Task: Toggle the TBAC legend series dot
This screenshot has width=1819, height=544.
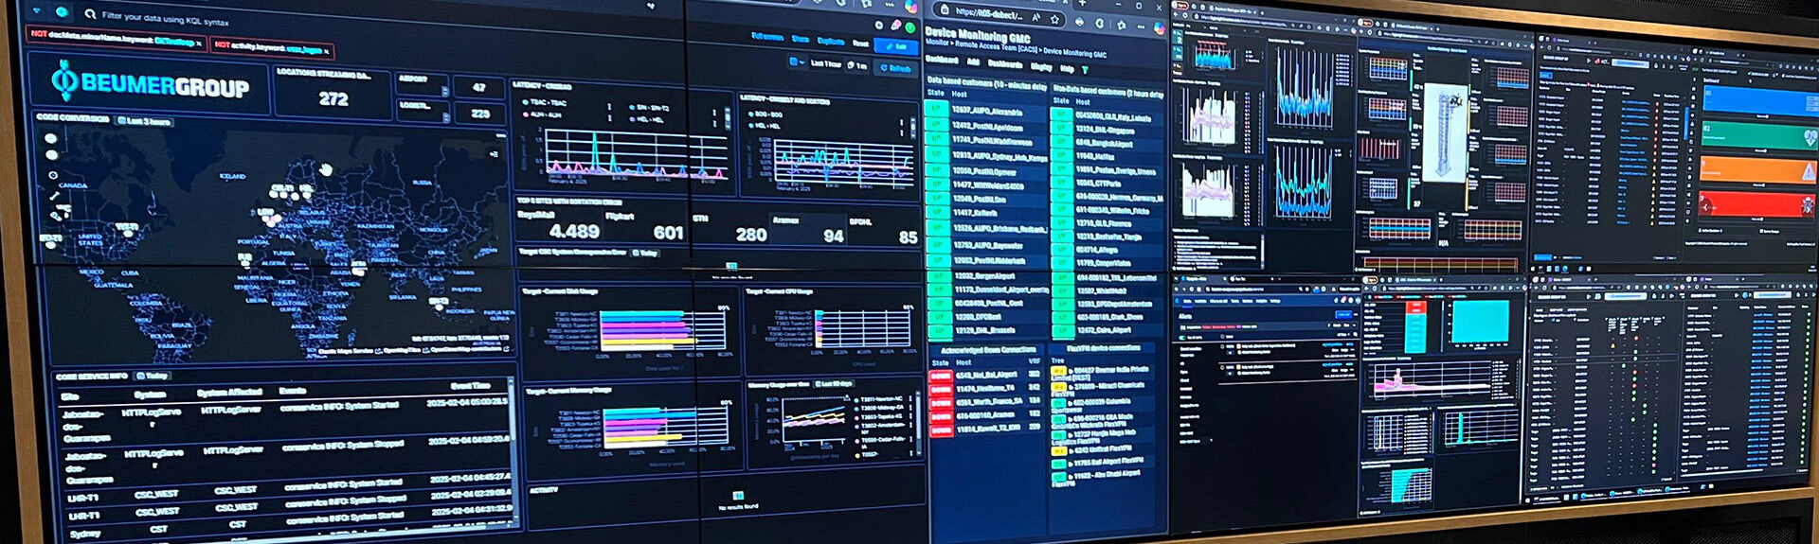Action: pos(527,102)
